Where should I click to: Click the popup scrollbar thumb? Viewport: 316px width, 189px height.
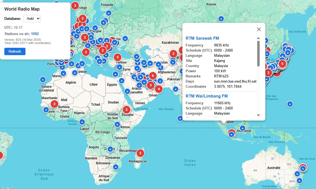point(258,53)
